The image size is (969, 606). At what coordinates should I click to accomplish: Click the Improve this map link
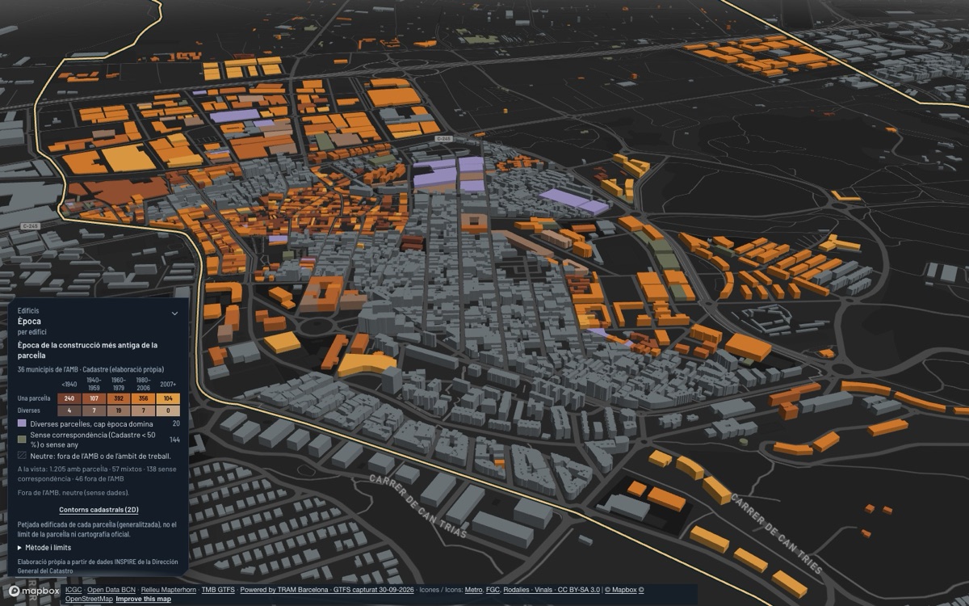(x=144, y=599)
